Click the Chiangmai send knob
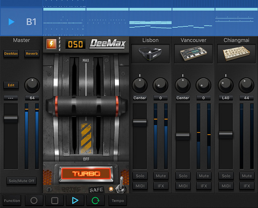The image size is (258, 208). 246,85
